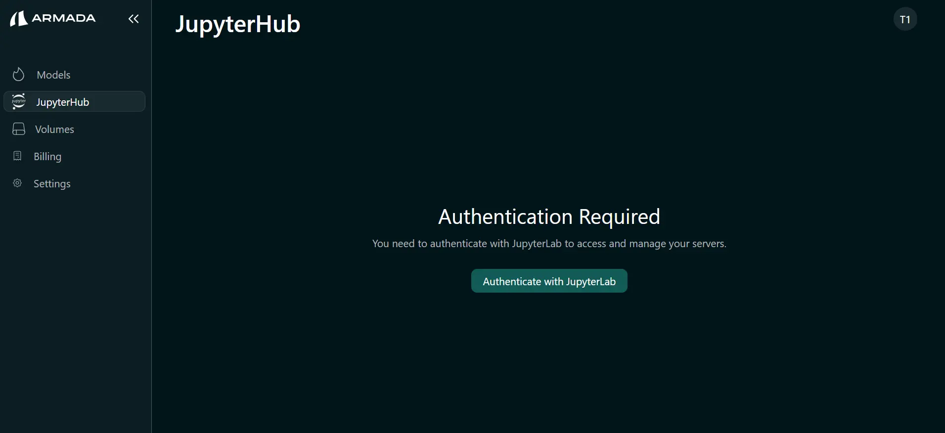The width and height of the screenshot is (945, 433).
Task: Click the Settings gear icon
Action: click(x=17, y=183)
